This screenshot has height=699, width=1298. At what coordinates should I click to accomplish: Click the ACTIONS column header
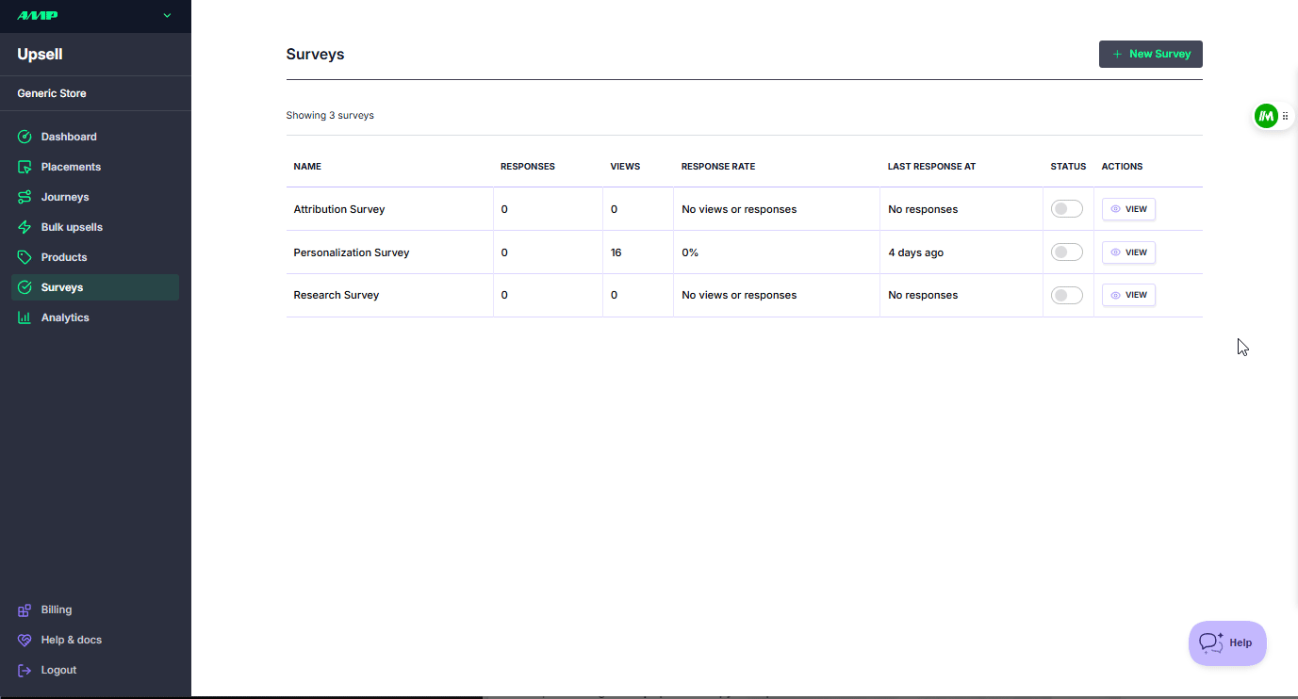(1122, 167)
